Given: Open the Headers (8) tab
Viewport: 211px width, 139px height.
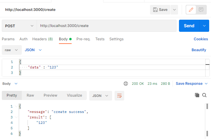Looking at the screenshot, I should click(x=43, y=39).
